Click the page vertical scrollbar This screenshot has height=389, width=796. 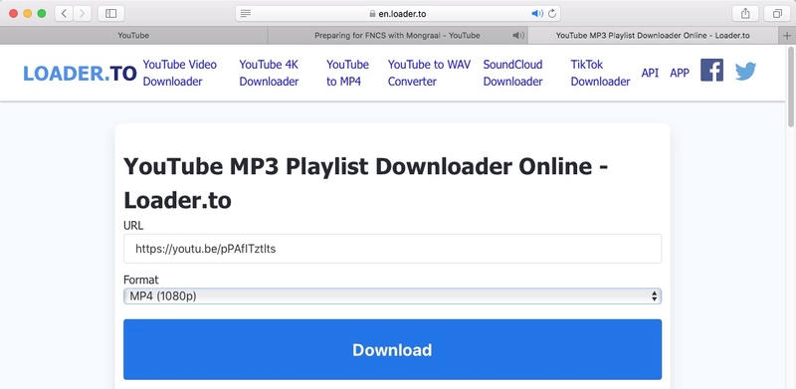click(x=790, y=87)
